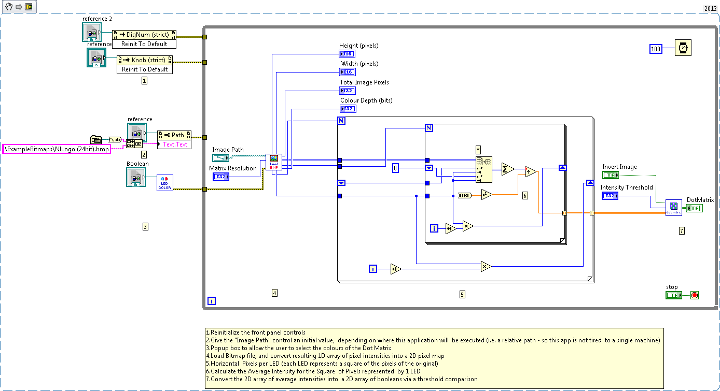Viewport: 720px width, 391px height.
Task: Open the Load BMP subVI node
Action: pyautogui.click(x=274, y=161)
